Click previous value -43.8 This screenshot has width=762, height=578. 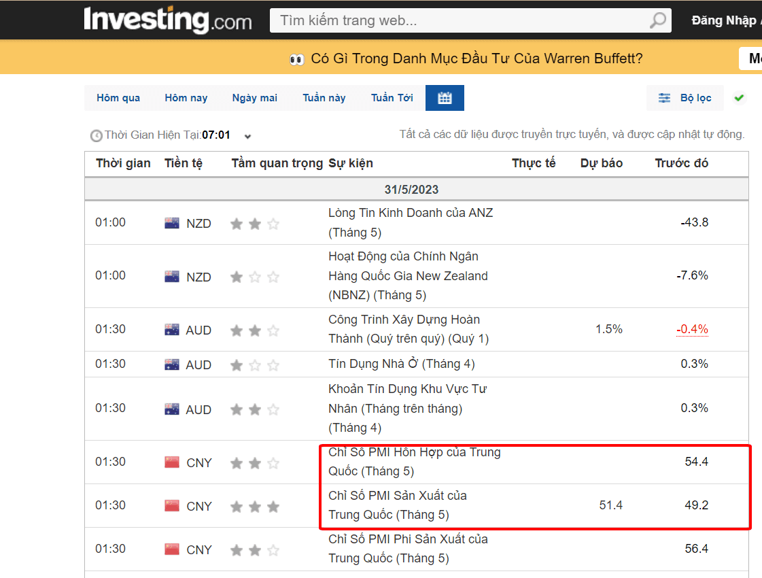pos(695,222)
